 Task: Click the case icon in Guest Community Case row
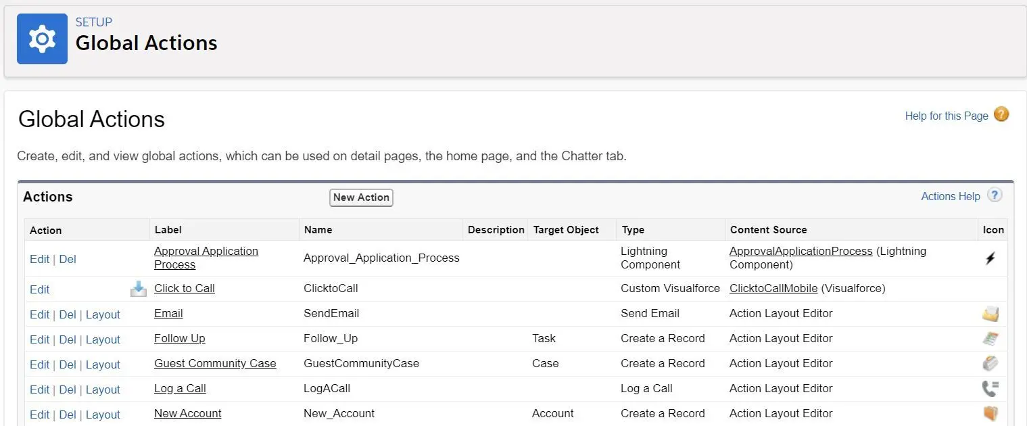(x=990, y=364)
